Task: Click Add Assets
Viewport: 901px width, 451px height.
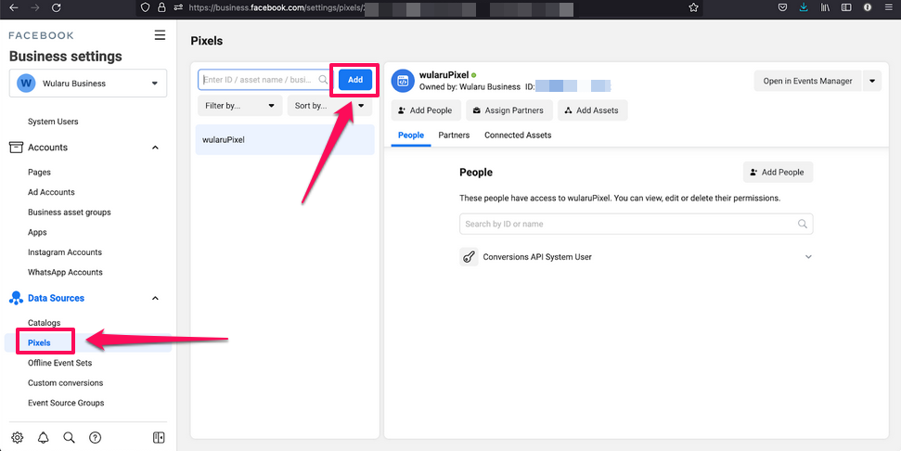Action: (592, 110)
